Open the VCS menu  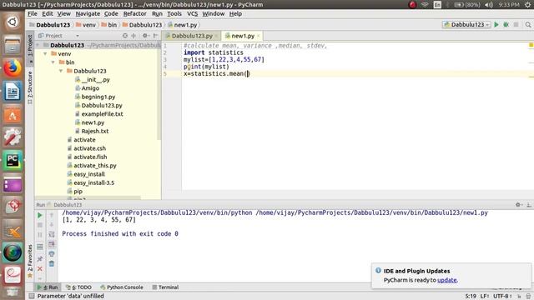(193, 13)
